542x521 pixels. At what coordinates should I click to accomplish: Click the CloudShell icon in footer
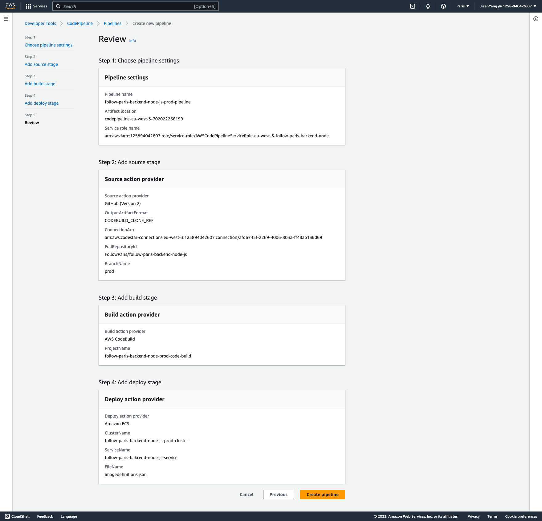pyautogui.click(x=7, y=516)
